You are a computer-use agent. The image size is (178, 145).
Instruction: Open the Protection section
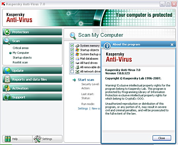(x=32, y=32)
